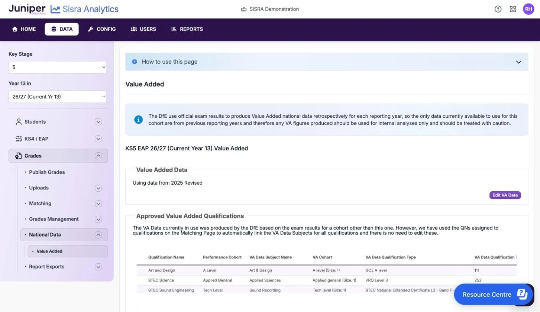Open the REPORTS tab
Viewport: 540px width, 312px height.
[x=187, y=29]
